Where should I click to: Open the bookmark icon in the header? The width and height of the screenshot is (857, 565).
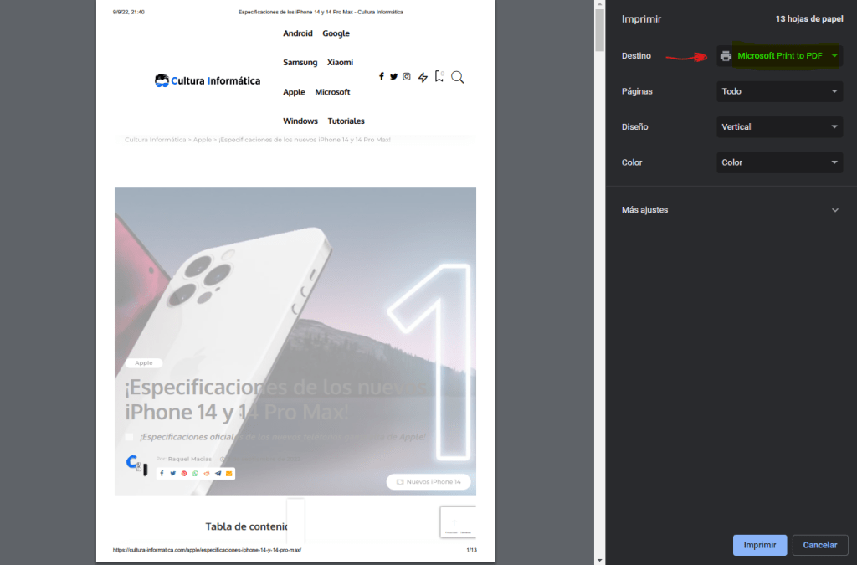439,76
